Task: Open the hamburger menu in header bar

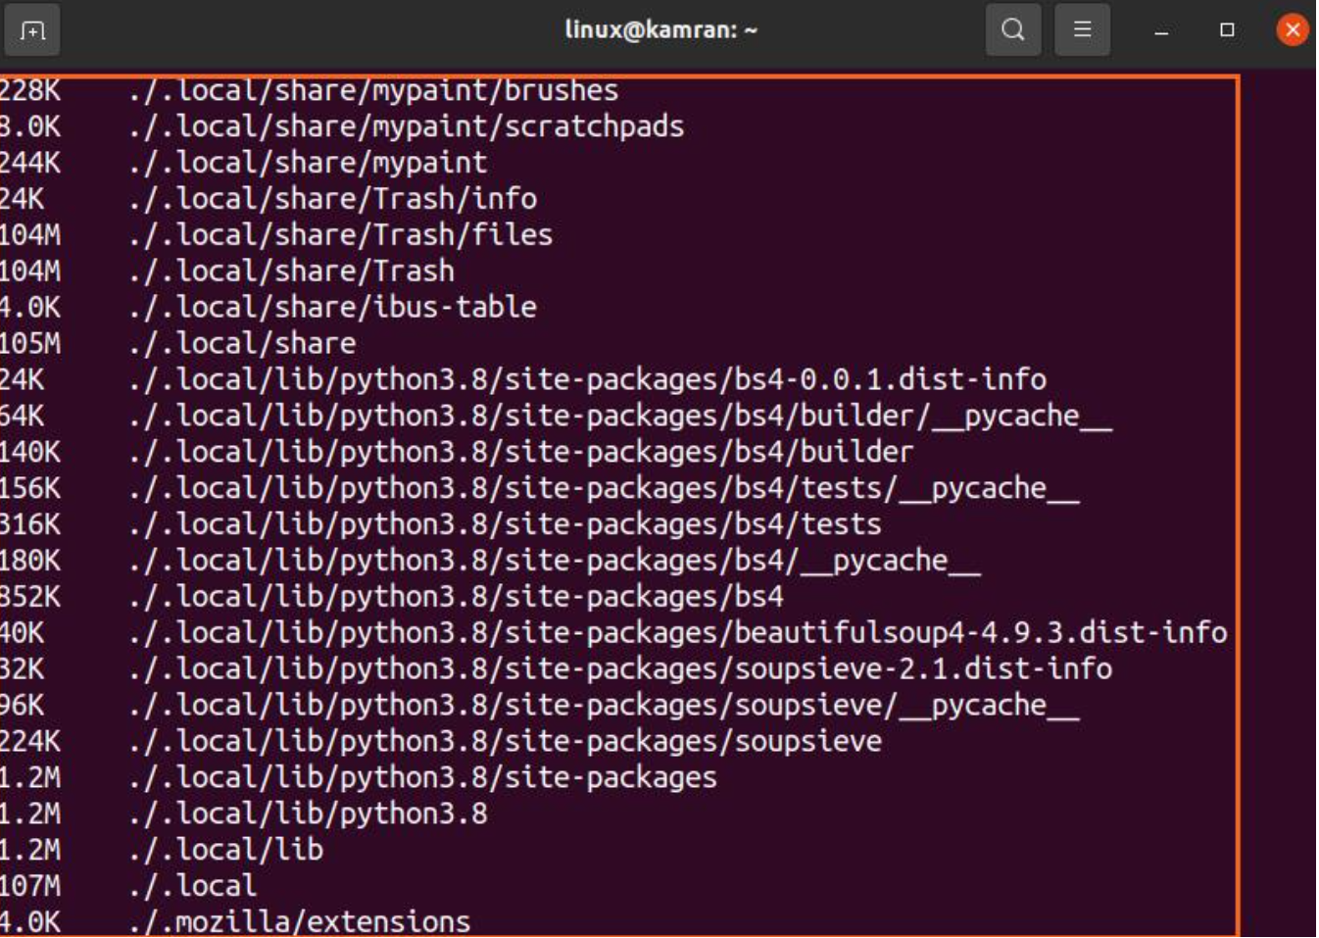Action: pos(1082,30)
